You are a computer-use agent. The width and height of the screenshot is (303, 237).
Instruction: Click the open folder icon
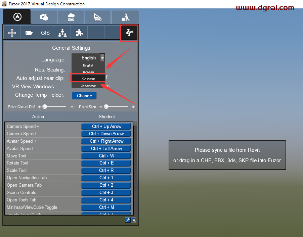click(x=29, y=33)
